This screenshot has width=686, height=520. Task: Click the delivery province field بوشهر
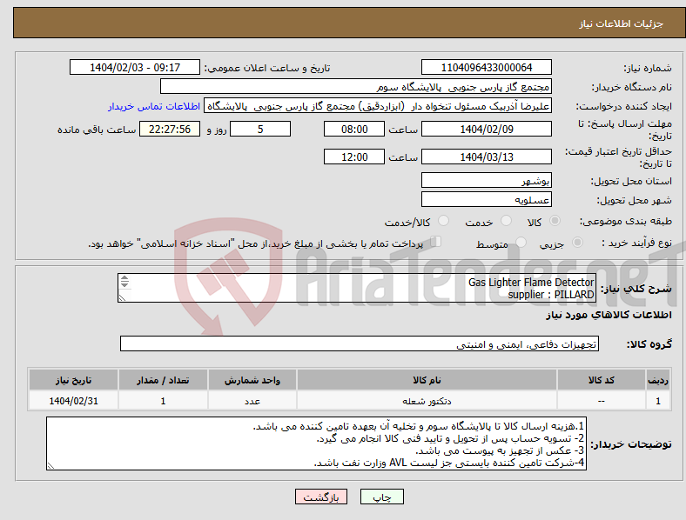(486, 181)
